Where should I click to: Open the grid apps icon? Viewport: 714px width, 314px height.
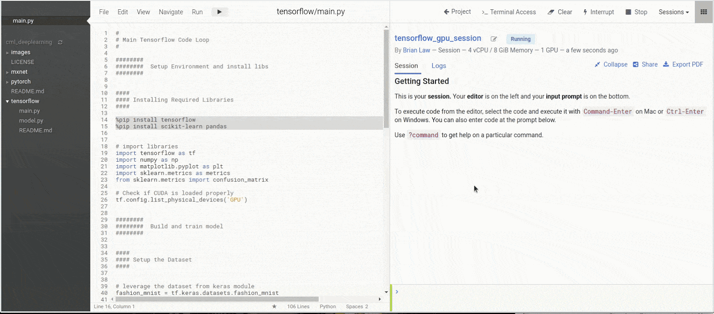[x=704, y=12]
